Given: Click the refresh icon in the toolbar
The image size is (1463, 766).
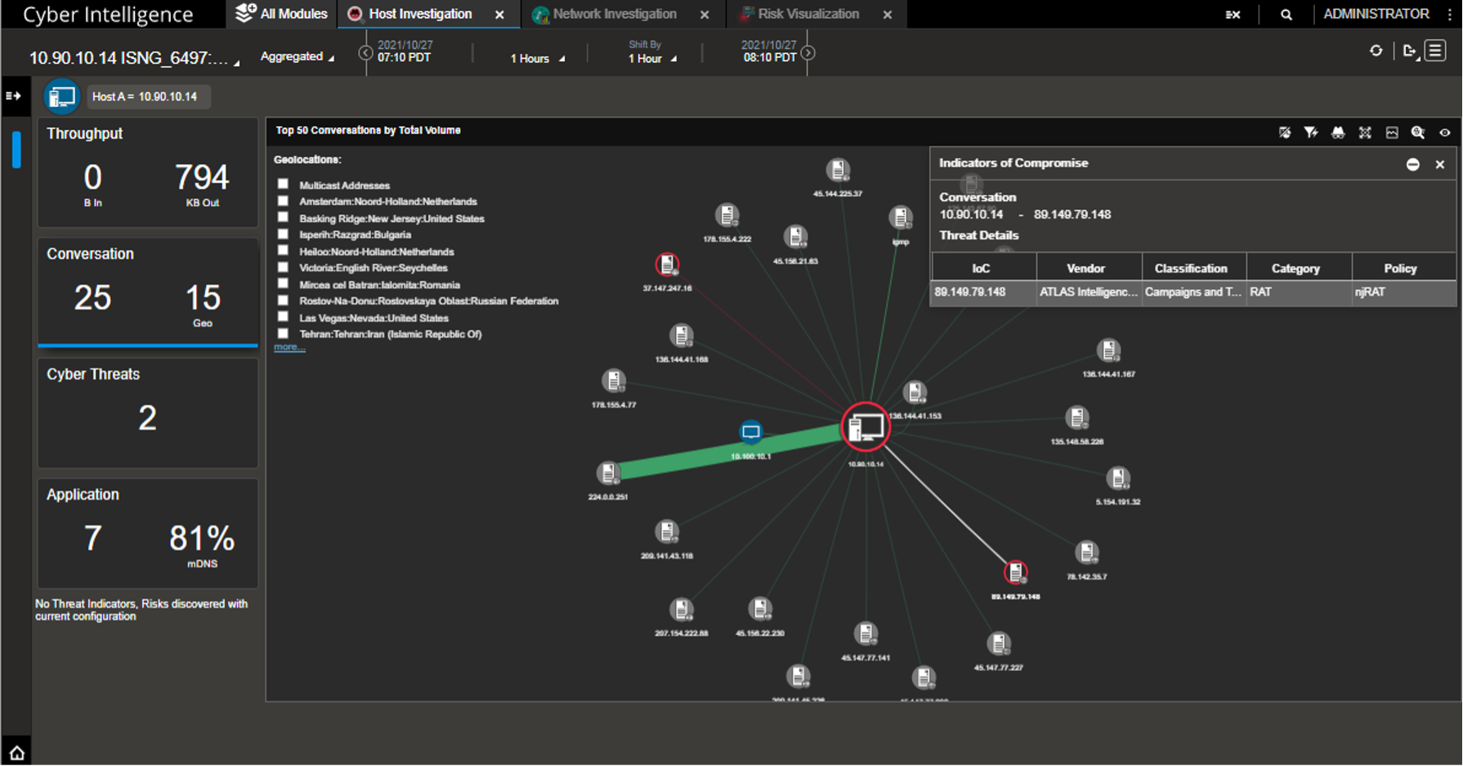Looking at the screenshot, I should [x=1376, y=51].
